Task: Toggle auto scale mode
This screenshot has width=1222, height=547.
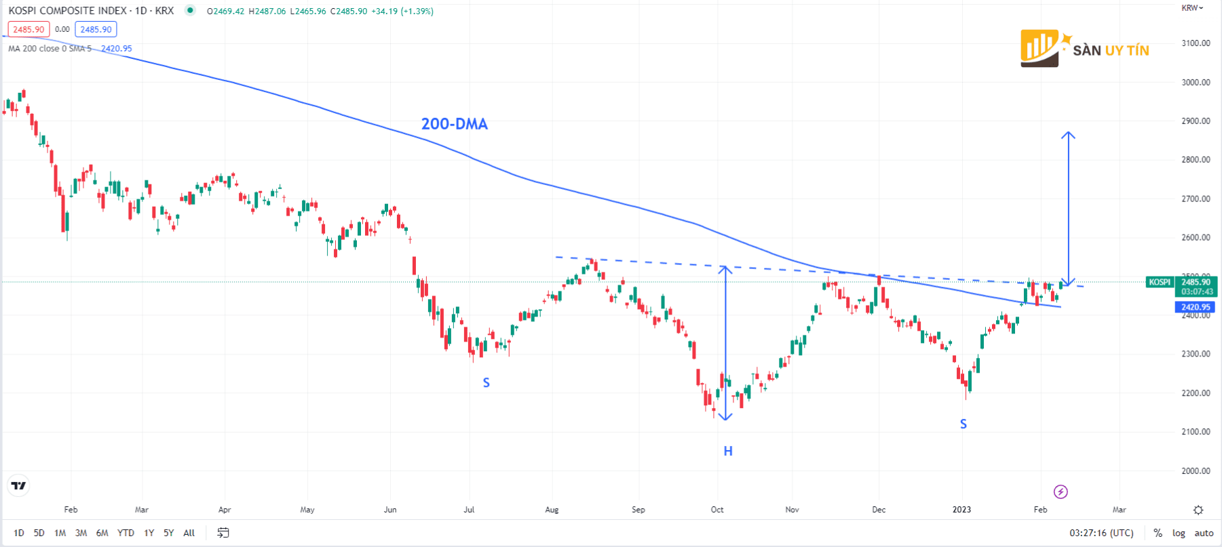Action: click(x=1204, y=533)
